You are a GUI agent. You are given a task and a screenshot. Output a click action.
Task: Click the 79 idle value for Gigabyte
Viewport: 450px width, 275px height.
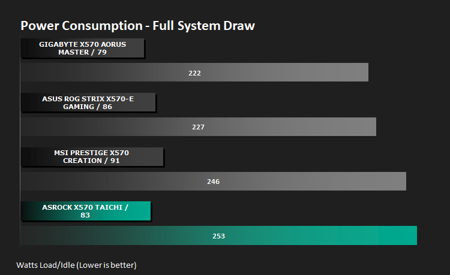tap(102, 52)
